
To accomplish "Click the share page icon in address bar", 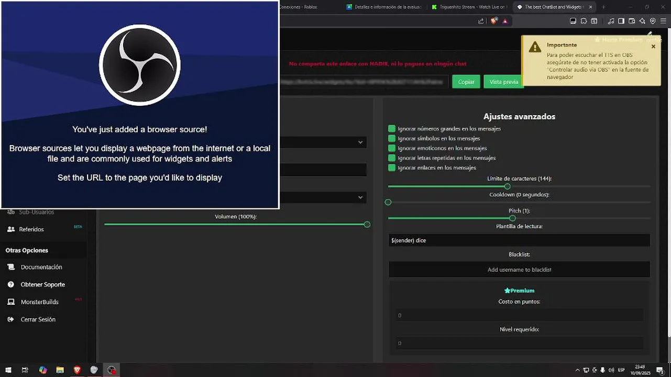I will click(481, 21).
